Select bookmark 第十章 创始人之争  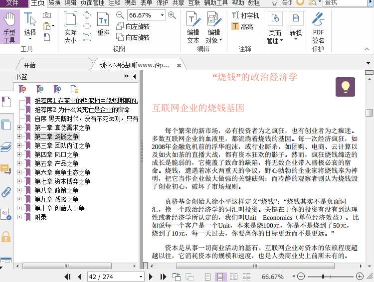[59, 208]
